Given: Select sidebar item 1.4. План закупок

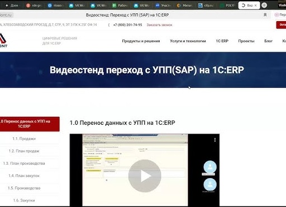Looking at the screenshot, I should tap(24, 176).
